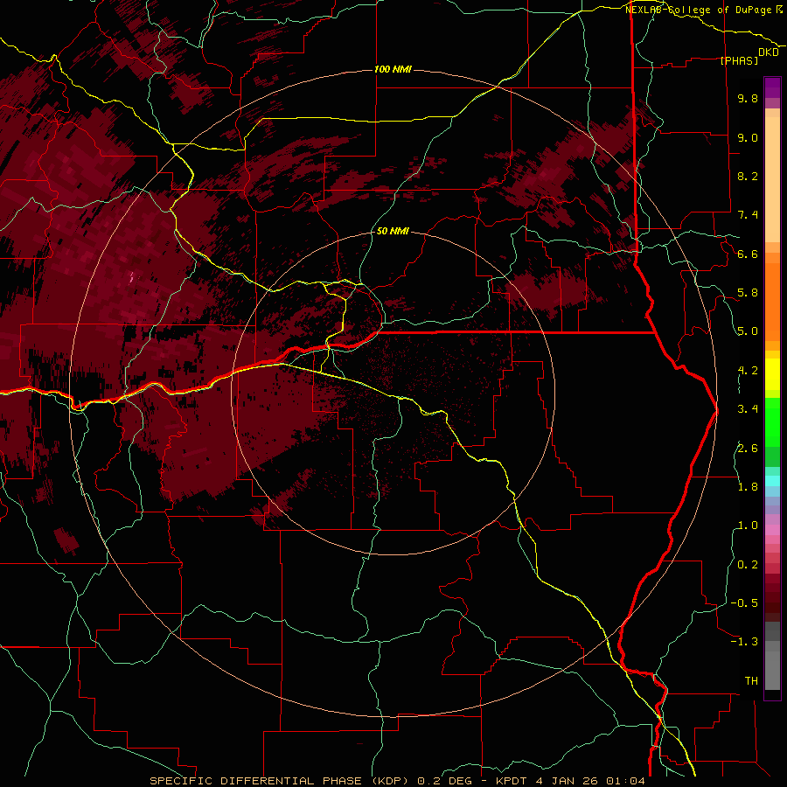Image resolution: width=787 pixels, height=787 pixels.
Task: Click the -1.3 value on the color scale
Action: click(744, 642)
